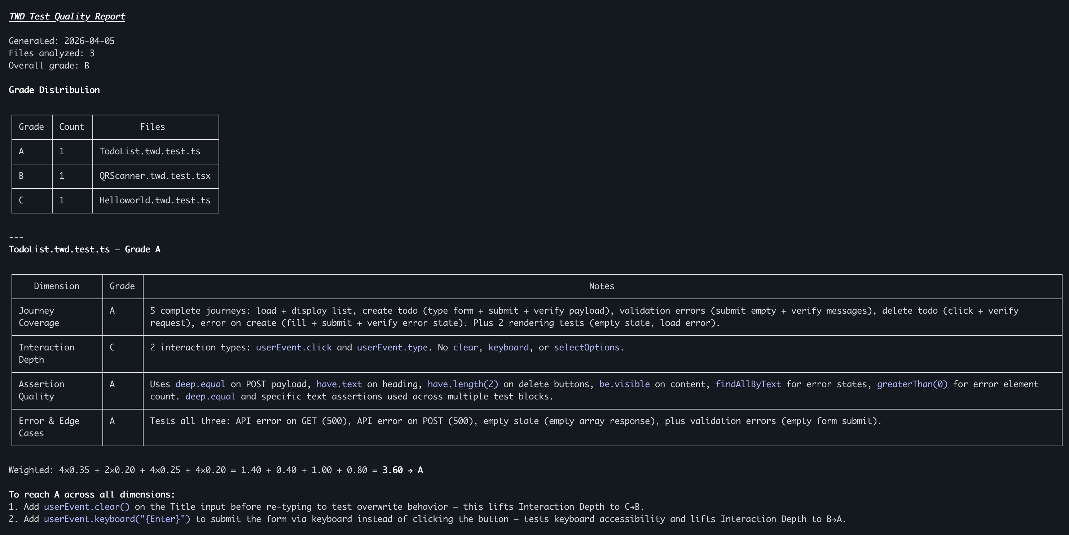Click the have.text code reference

pos(339,384)
